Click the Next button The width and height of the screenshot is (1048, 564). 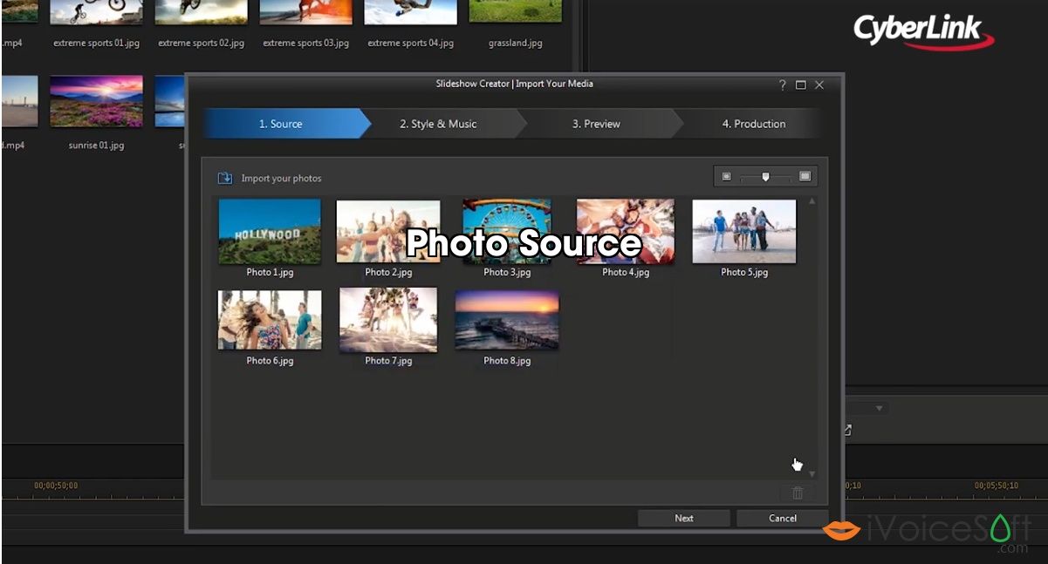684,518
